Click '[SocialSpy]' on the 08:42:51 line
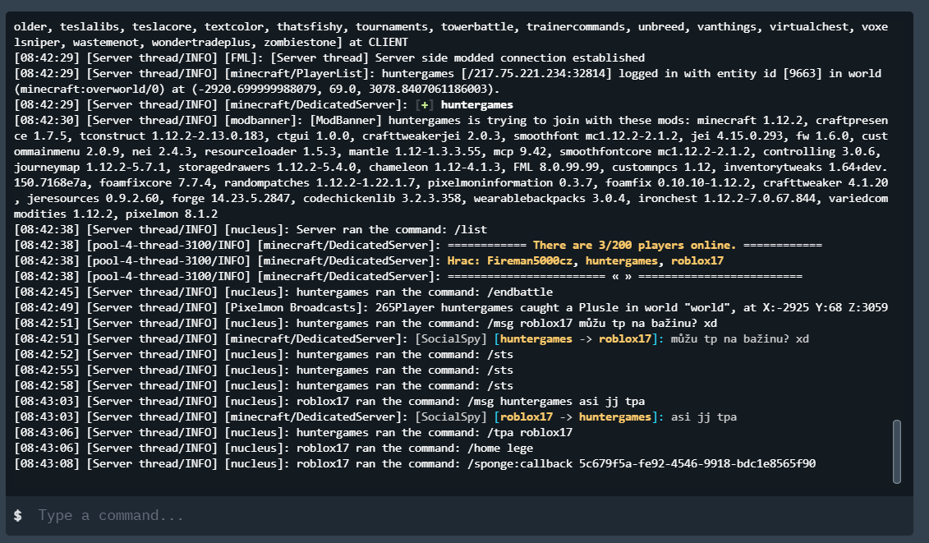Screen dimensions: 929x543 coord(451,338)
